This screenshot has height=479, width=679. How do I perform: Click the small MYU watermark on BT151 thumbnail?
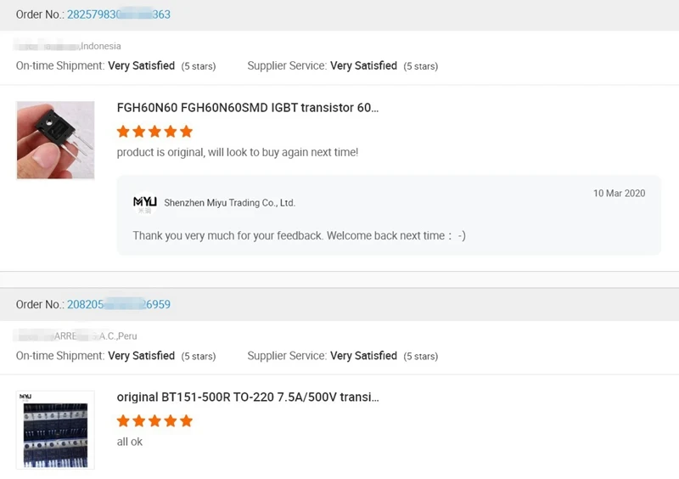25,397
